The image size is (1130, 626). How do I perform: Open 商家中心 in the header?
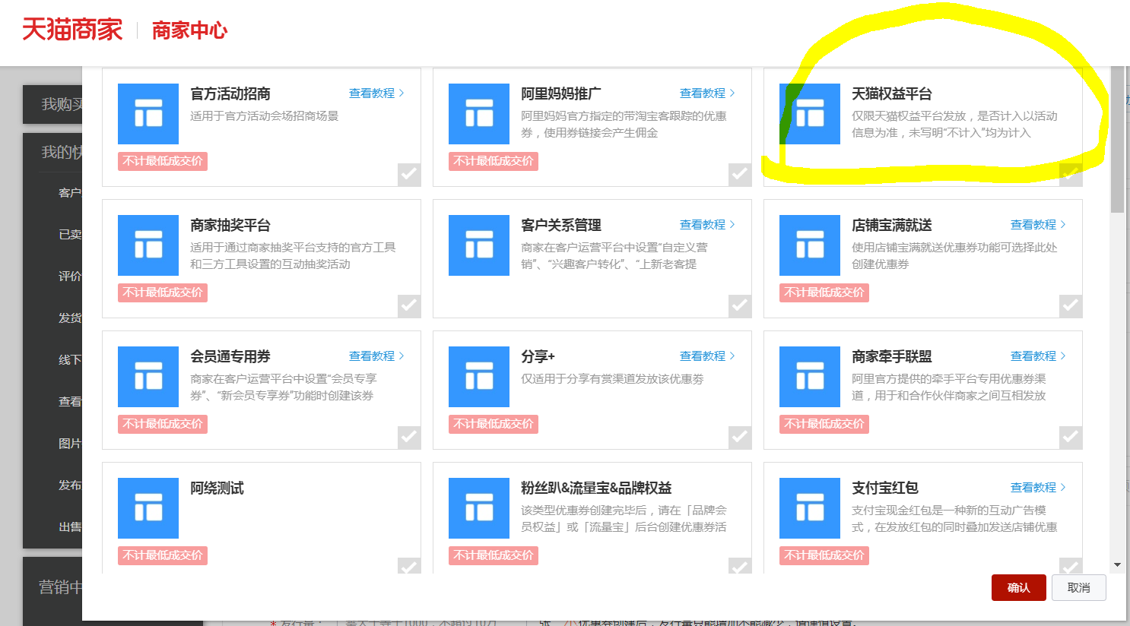189,31
